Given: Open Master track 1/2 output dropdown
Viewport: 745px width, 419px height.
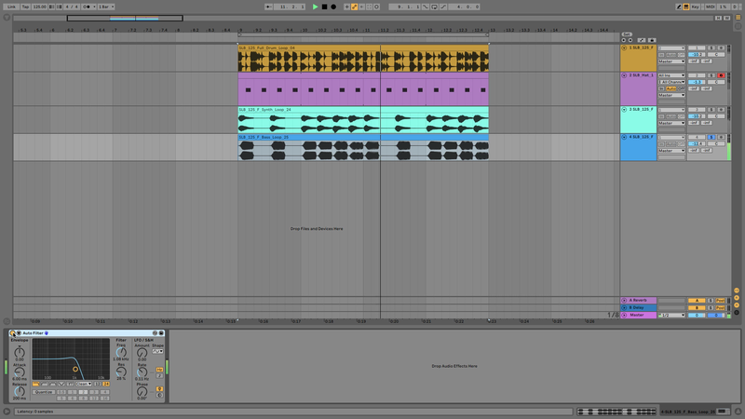Looking at the screenshot, I should [671, 315].
